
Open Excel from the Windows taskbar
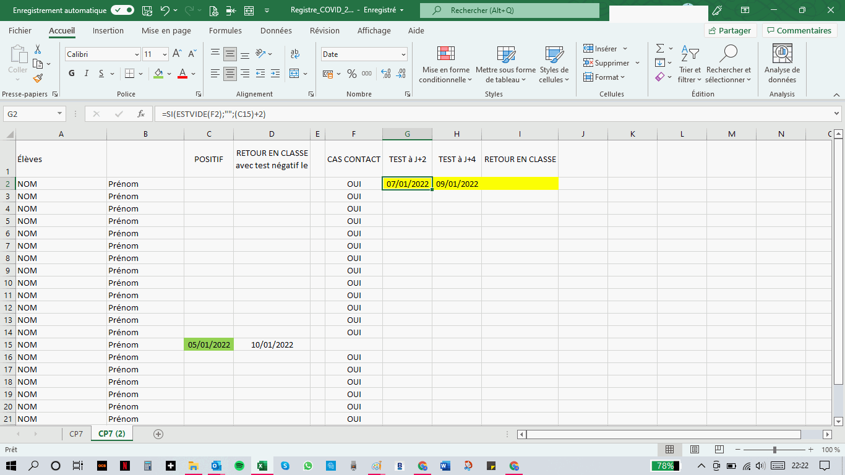262,466
